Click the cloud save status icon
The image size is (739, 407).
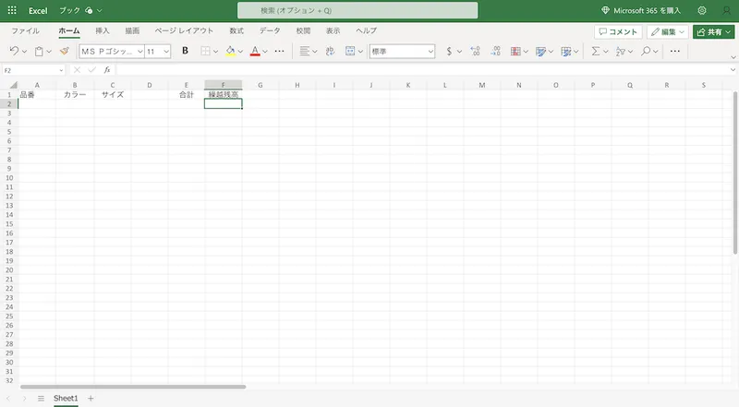click(89, 10)
